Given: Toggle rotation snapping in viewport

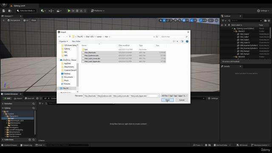Looking at the screenshot, I should (192, 20).
